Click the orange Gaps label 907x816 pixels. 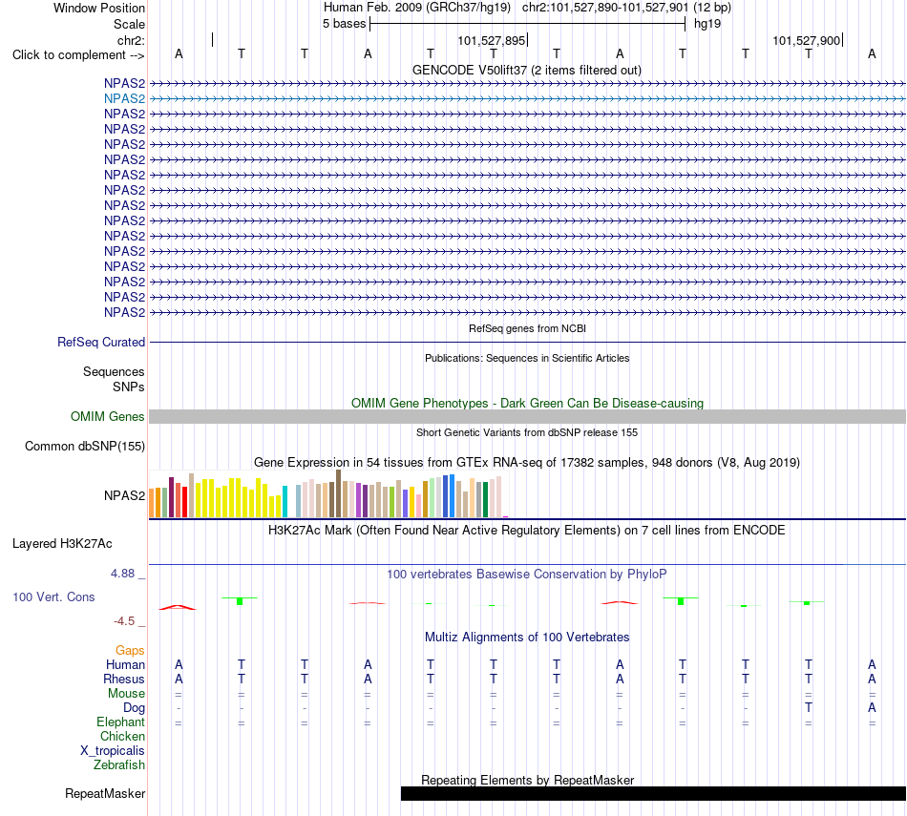130,651
